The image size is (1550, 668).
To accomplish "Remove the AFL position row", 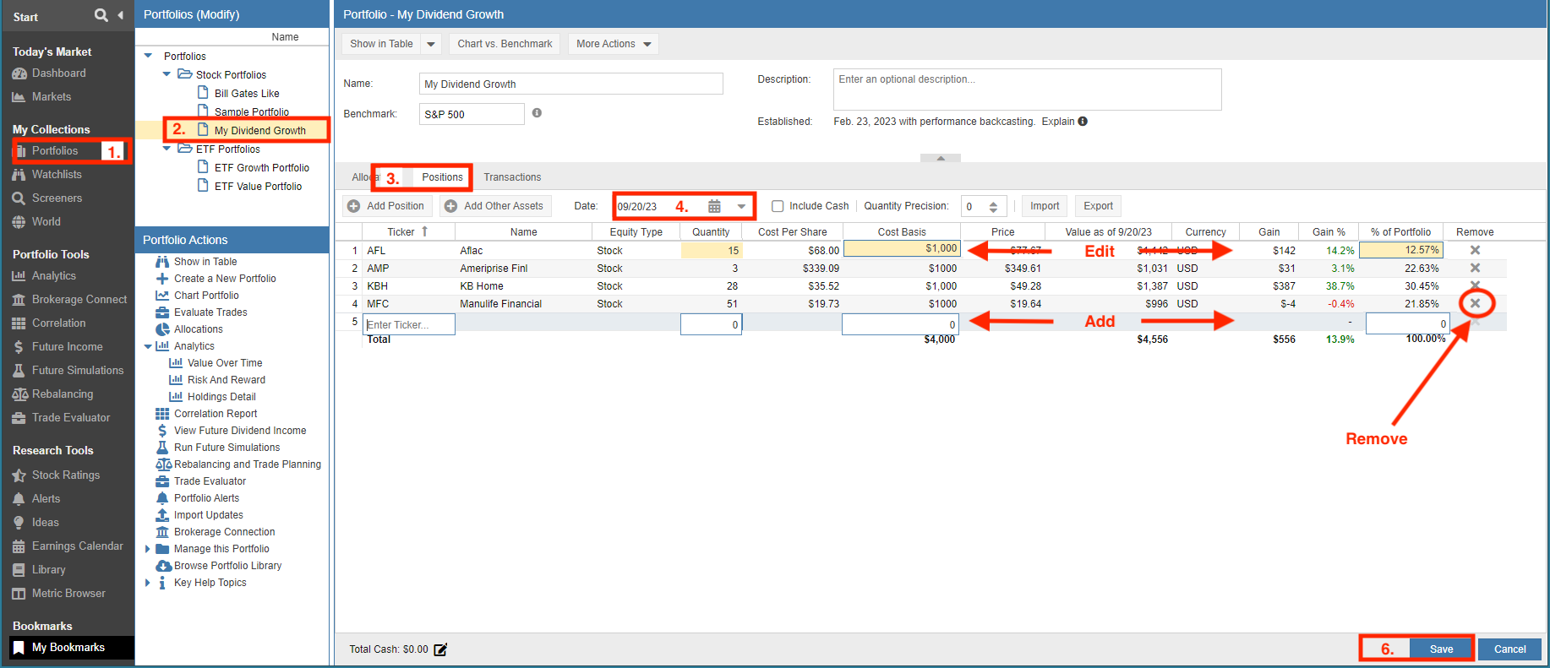I will click(1475, 250).
